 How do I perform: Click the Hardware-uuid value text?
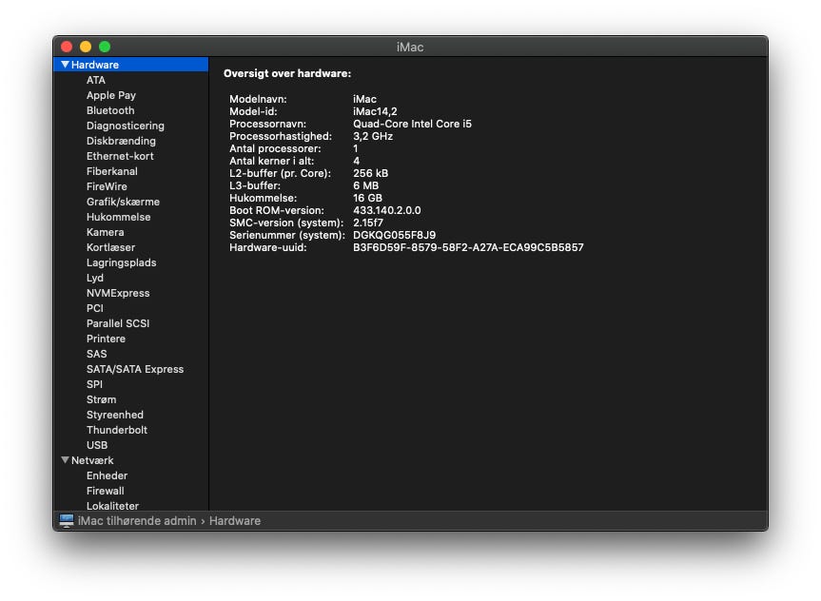(x=468, y=247)
